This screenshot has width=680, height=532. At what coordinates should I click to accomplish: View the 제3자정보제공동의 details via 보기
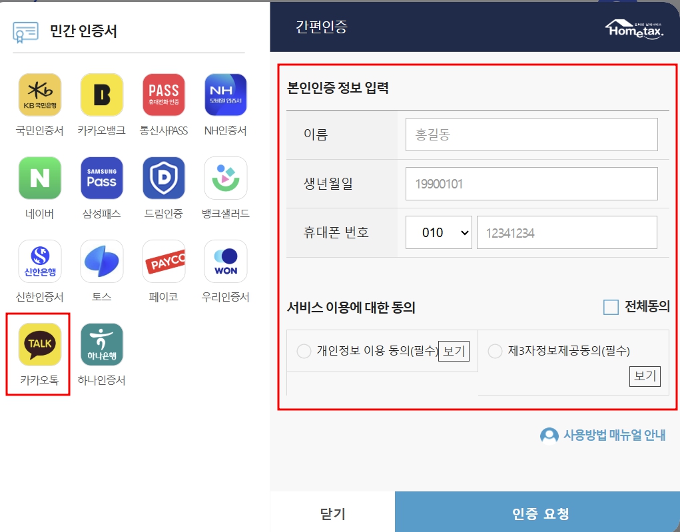click(645, 376)
